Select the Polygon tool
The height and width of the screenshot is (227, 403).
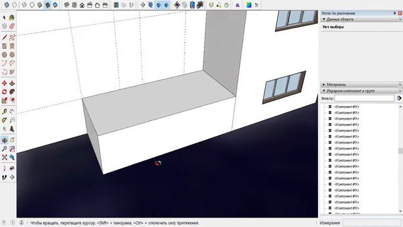[x=12, y=55]
